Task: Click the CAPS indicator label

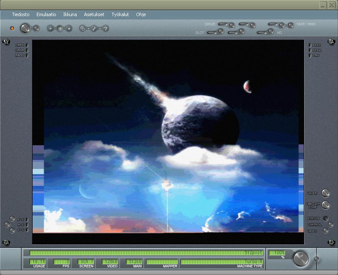Action: click(x=19, y=45)
